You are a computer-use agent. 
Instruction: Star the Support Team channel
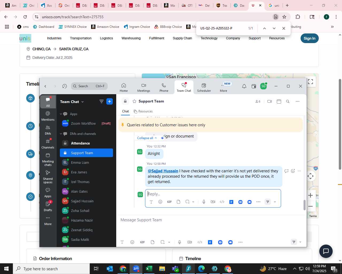click(x=134, y=101)
